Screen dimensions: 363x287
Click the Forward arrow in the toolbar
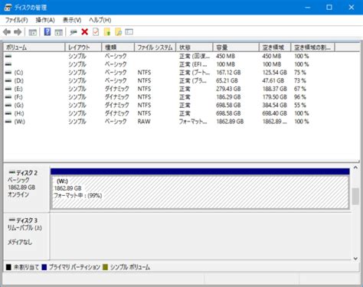(18, 32)
